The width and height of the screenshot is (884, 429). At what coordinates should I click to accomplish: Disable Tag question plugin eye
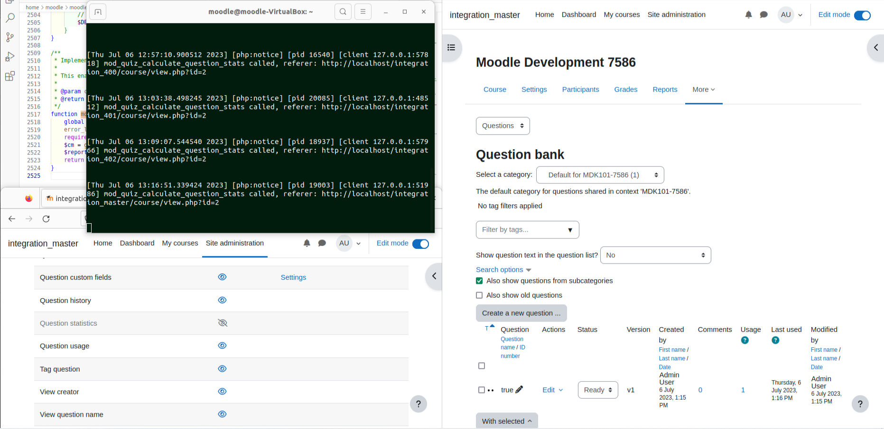point(222,369)
